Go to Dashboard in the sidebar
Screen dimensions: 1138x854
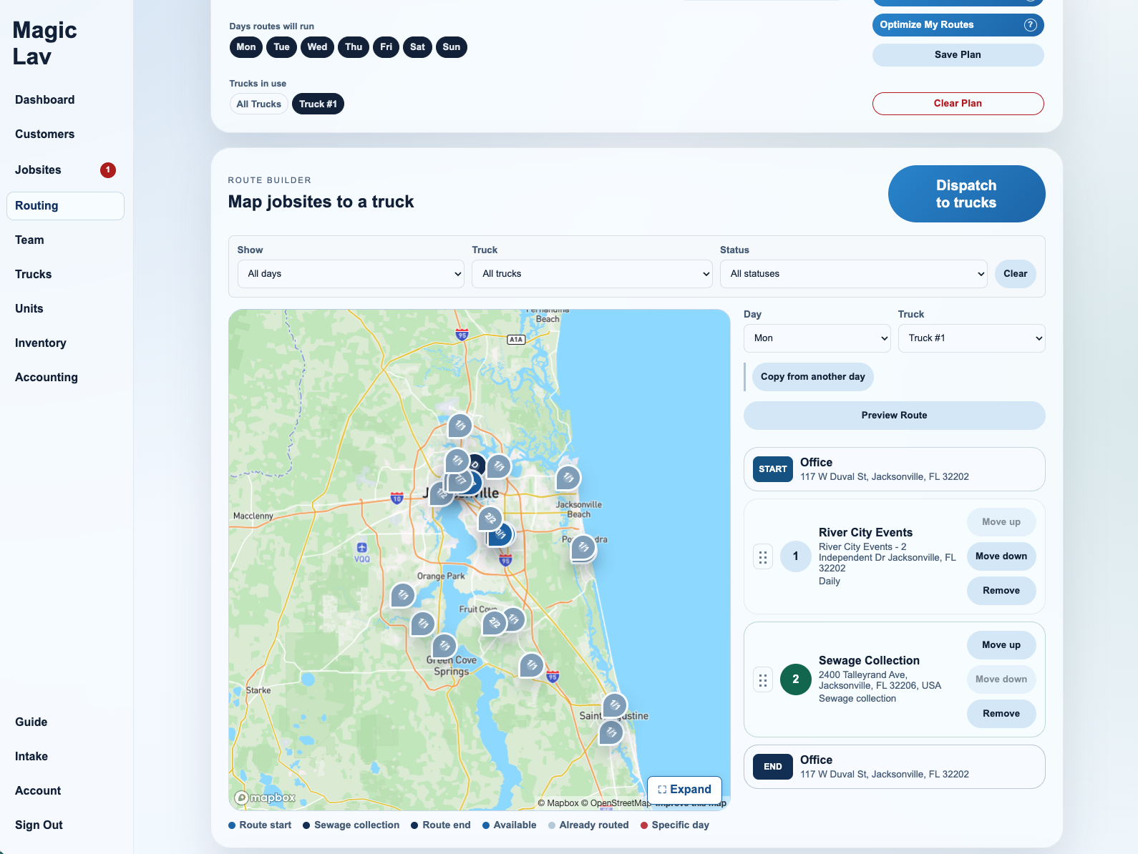click(x=45, y=100)
